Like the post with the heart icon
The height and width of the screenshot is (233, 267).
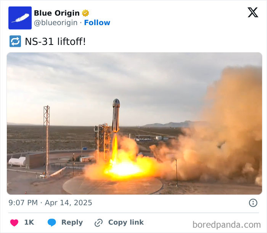pyautogui.click(x=14, y=223)
